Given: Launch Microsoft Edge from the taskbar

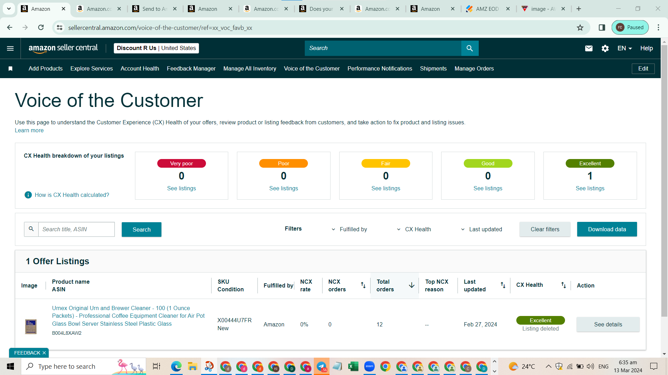Looking at the screenshot, I should (x=176, y=366).
